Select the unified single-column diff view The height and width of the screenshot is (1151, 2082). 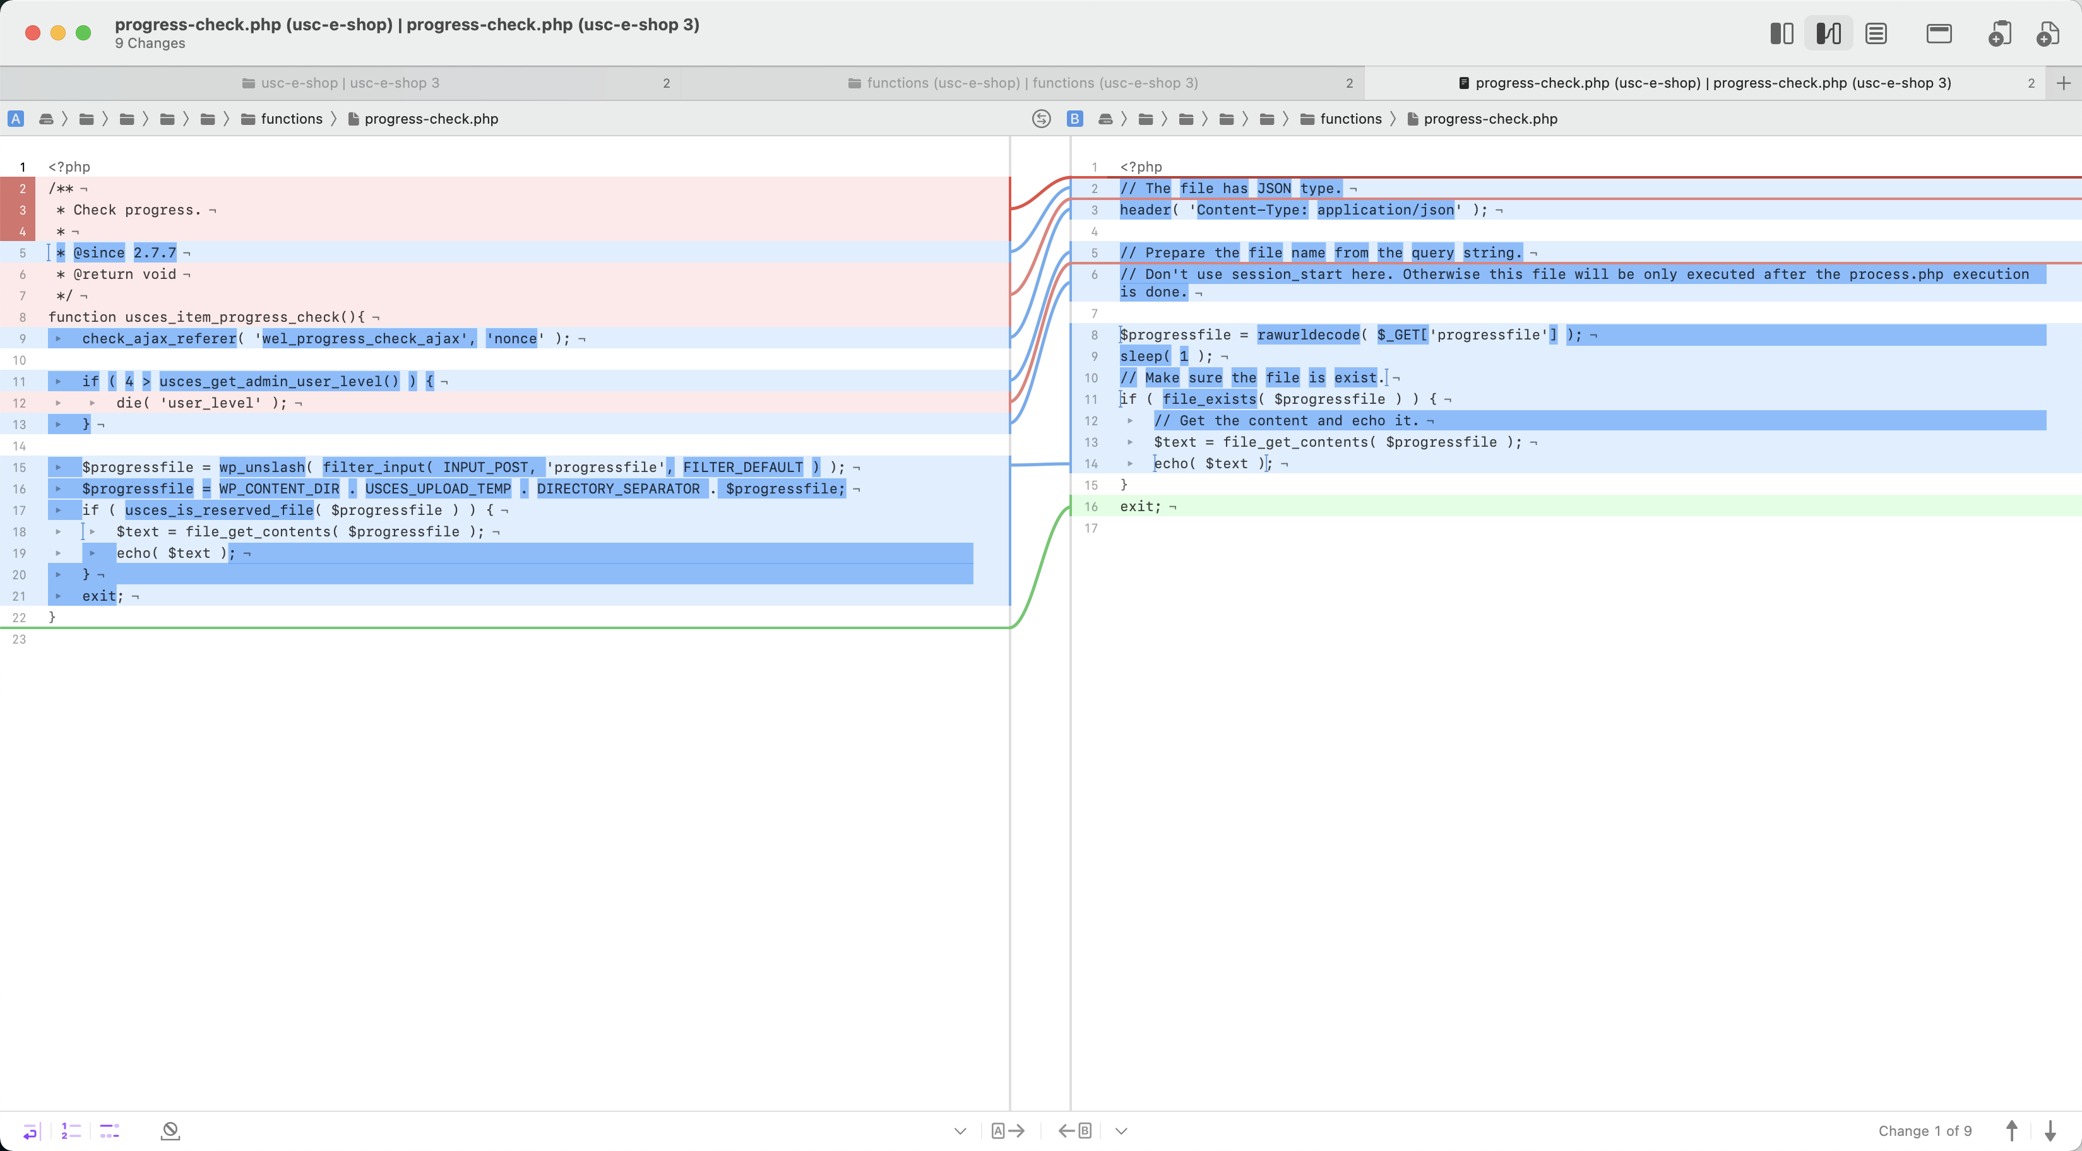(x=1876, y=33)
